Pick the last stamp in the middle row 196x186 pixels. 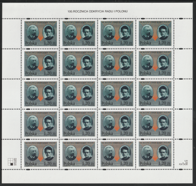click(155, 94)
